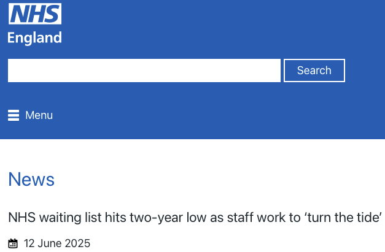Expand the site navigation via Menu label
385x252 pixels.
39,115
